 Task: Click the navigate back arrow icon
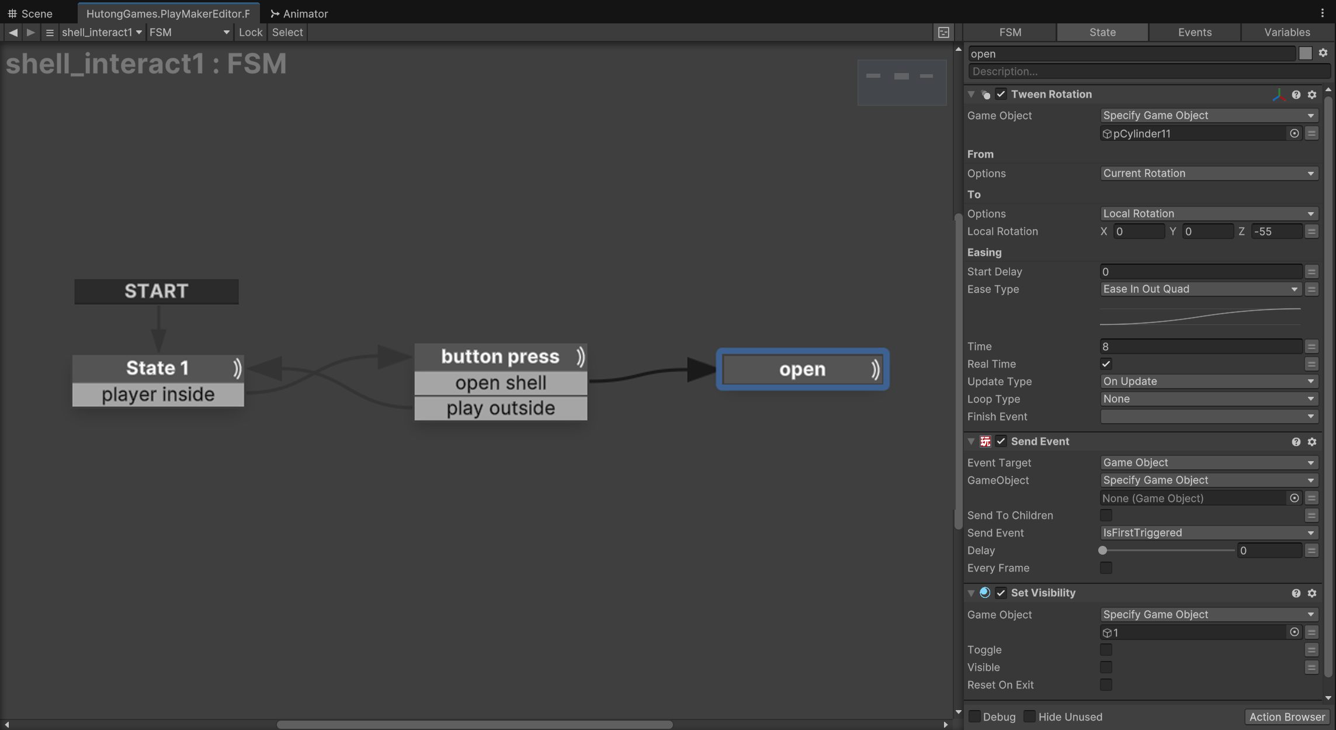[13, 32]
